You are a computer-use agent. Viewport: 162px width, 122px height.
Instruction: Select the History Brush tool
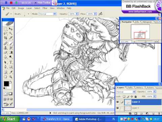point(11,48)
